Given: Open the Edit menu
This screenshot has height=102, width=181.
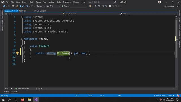Looking at the screenshot, I should (x=12, y=2).
